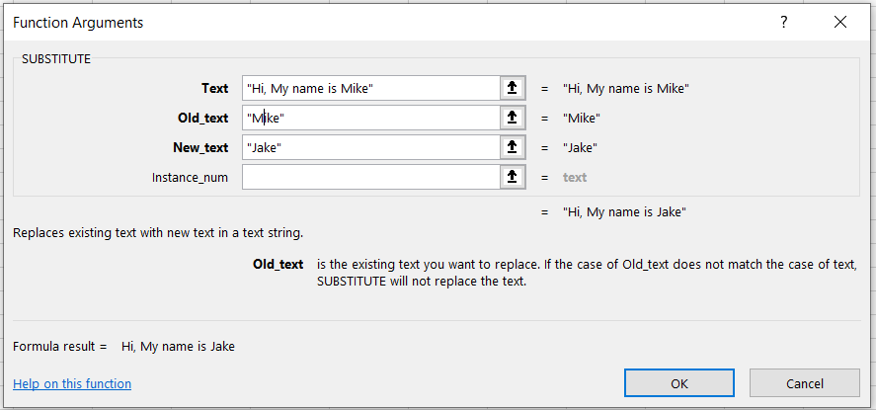
Task: Place the cursor in the Old_text input containing "Mike"
Action: [370, 118]
